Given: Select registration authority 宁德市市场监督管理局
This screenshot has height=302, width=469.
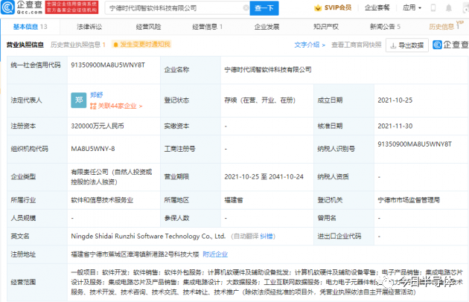Looking at the screenshot, I should click(x=409, y=200).
